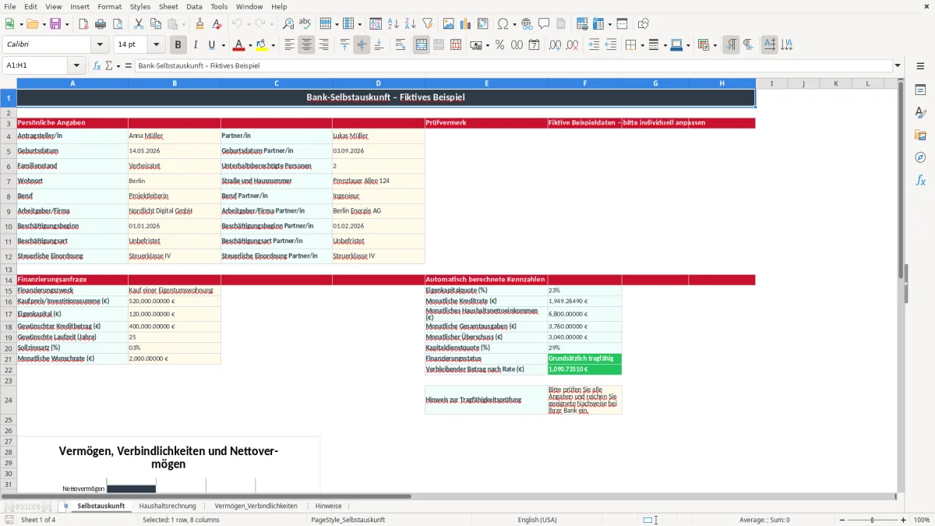Viewport: 935px width, 526px height.
Task: Open the Sheet menu
Action: pyautogui.click(x=168, y=6)
